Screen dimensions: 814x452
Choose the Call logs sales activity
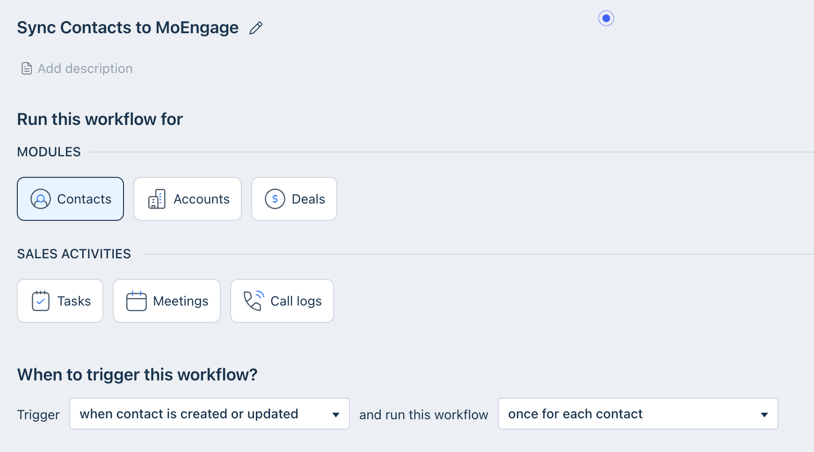(282, 301)
